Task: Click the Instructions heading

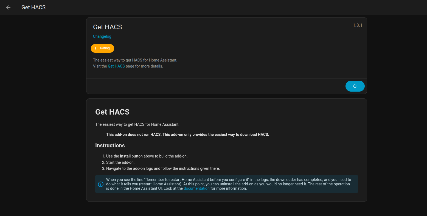Action: [110, 145]
